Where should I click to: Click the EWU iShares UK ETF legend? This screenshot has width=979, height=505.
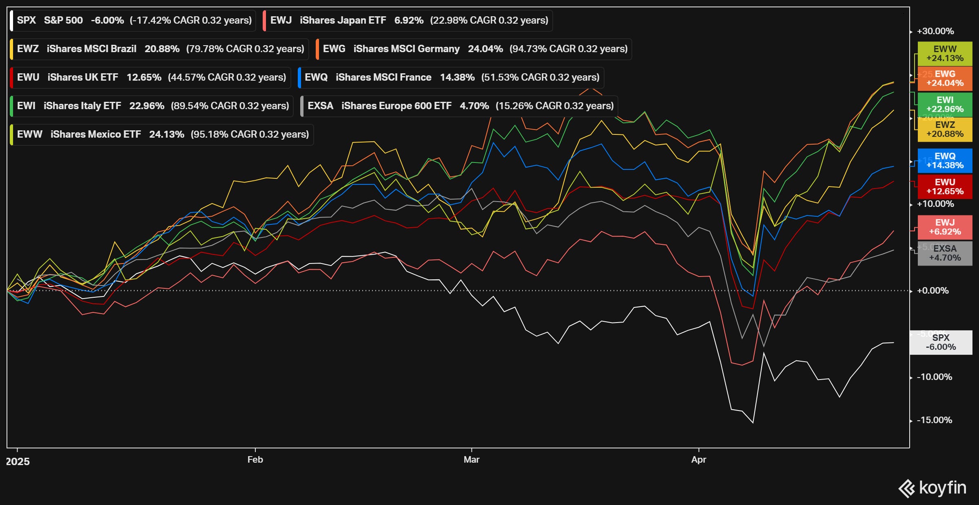tap(151, 77)
